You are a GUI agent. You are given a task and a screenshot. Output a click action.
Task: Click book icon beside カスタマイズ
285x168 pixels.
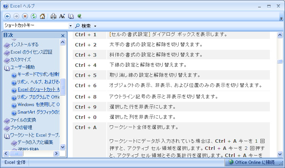pyautogui.click(x=7, y=60)
